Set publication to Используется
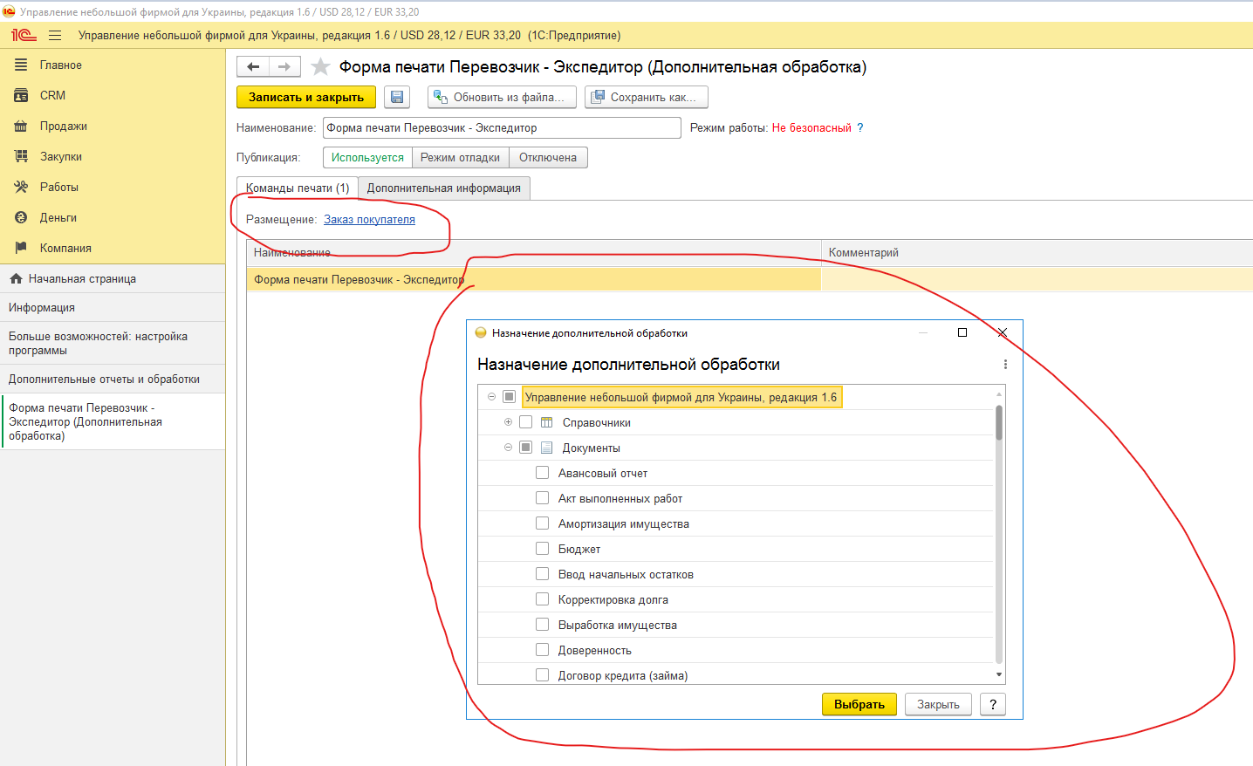Screen dimensions: 1253x766 point(367,157)
